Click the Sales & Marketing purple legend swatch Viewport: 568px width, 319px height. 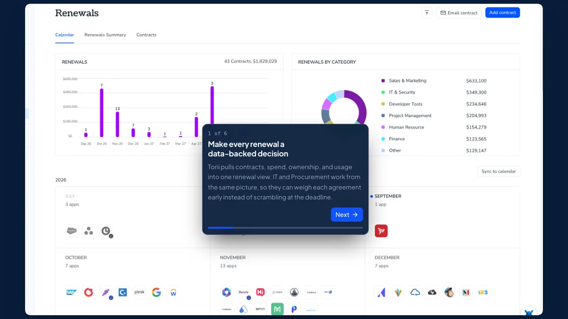pos(383,81)
